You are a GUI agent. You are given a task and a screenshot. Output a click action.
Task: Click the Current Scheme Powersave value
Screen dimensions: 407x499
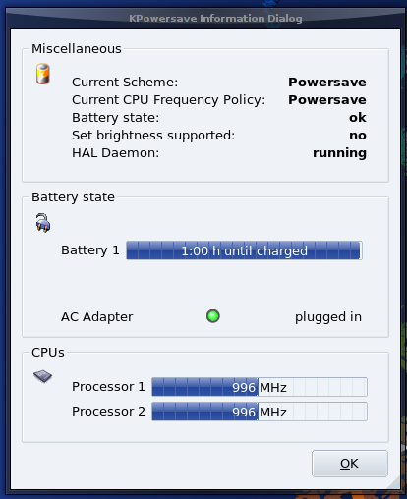(x=327, y=83)
